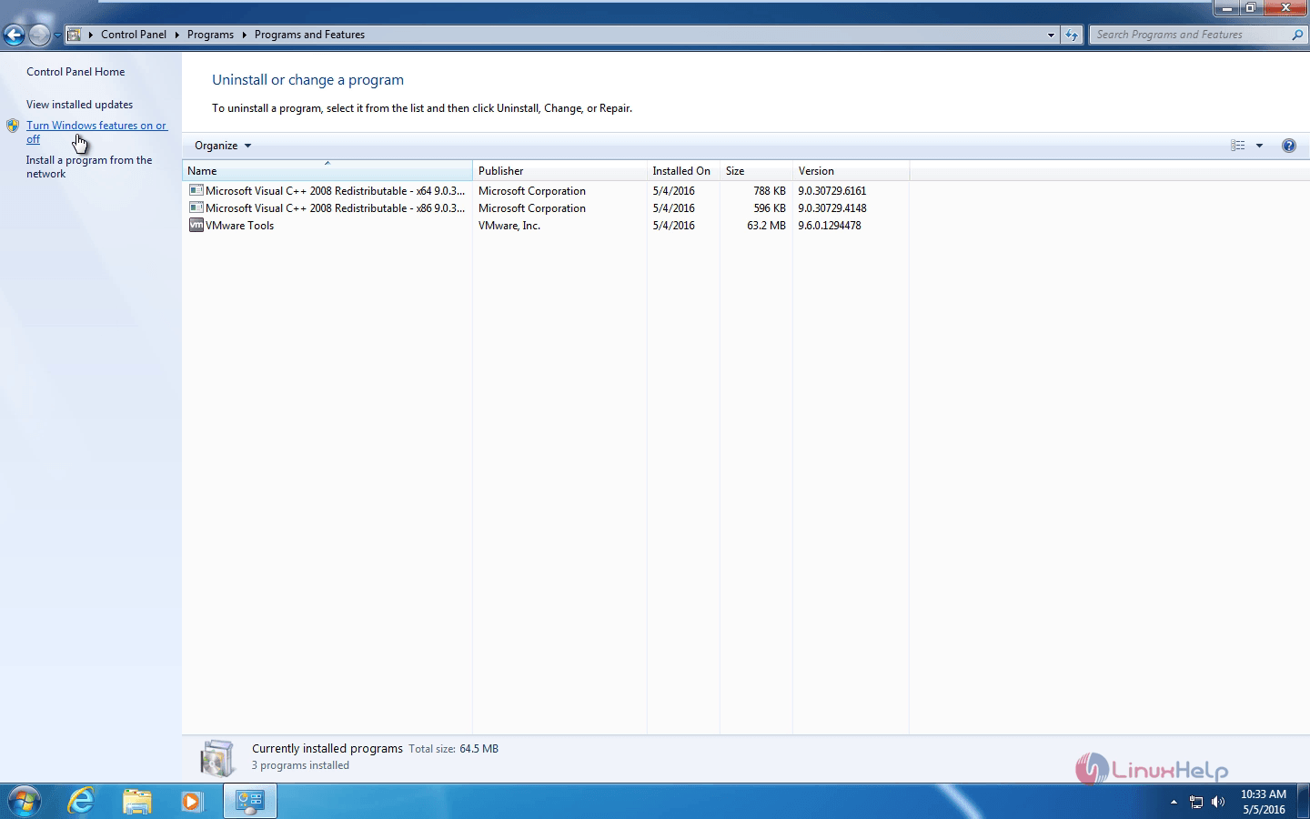Click the search magnifier icon
The width and height of the screenshot is (1310, 819).
tap(1297, 35)
